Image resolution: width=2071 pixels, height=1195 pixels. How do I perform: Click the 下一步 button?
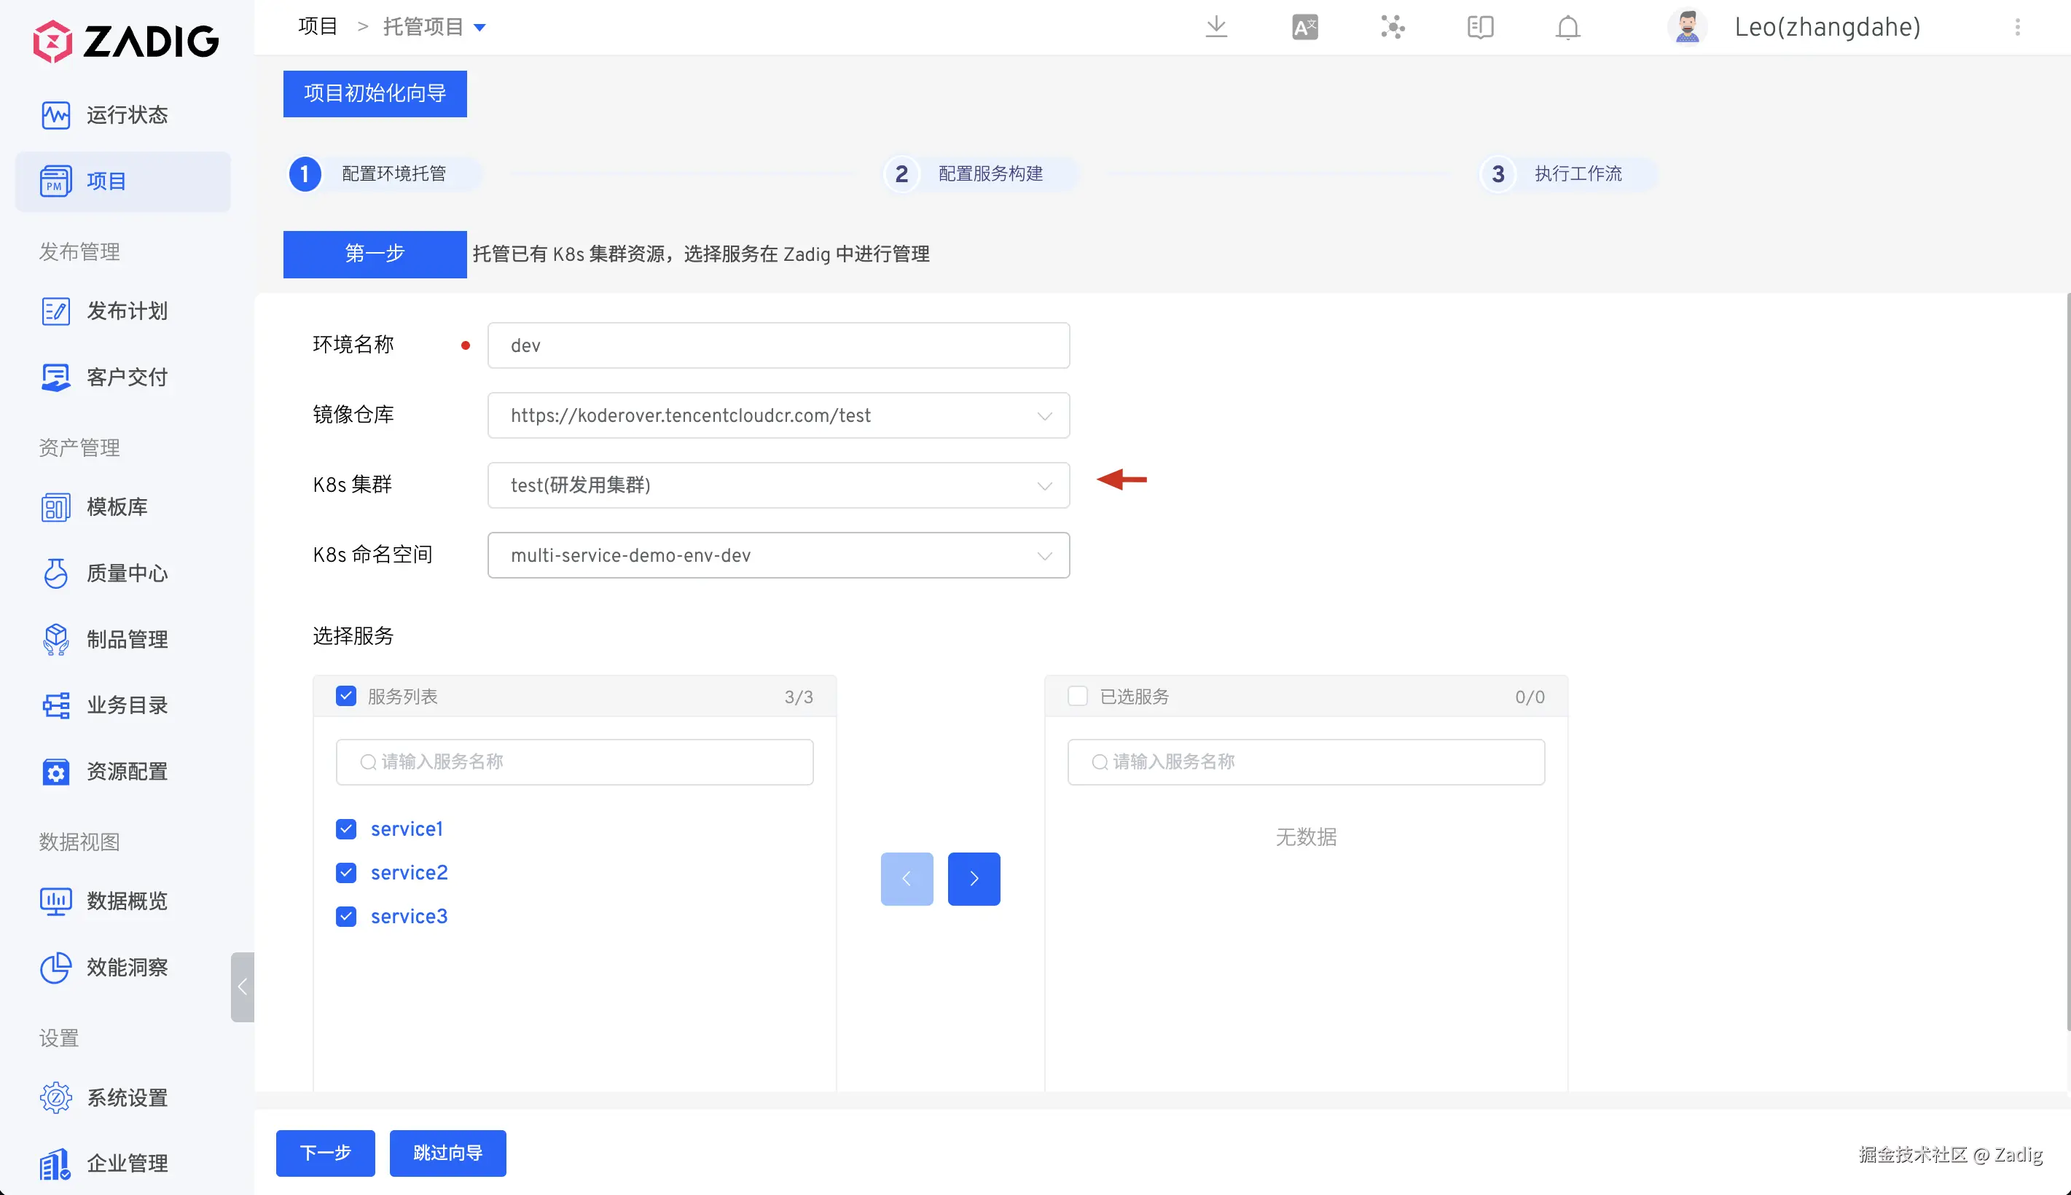(325, 1153)
